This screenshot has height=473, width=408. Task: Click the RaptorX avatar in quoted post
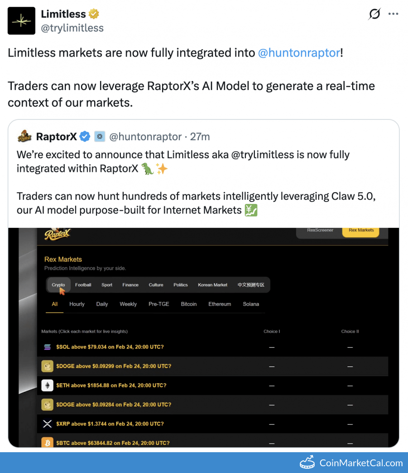pos(24,136)
